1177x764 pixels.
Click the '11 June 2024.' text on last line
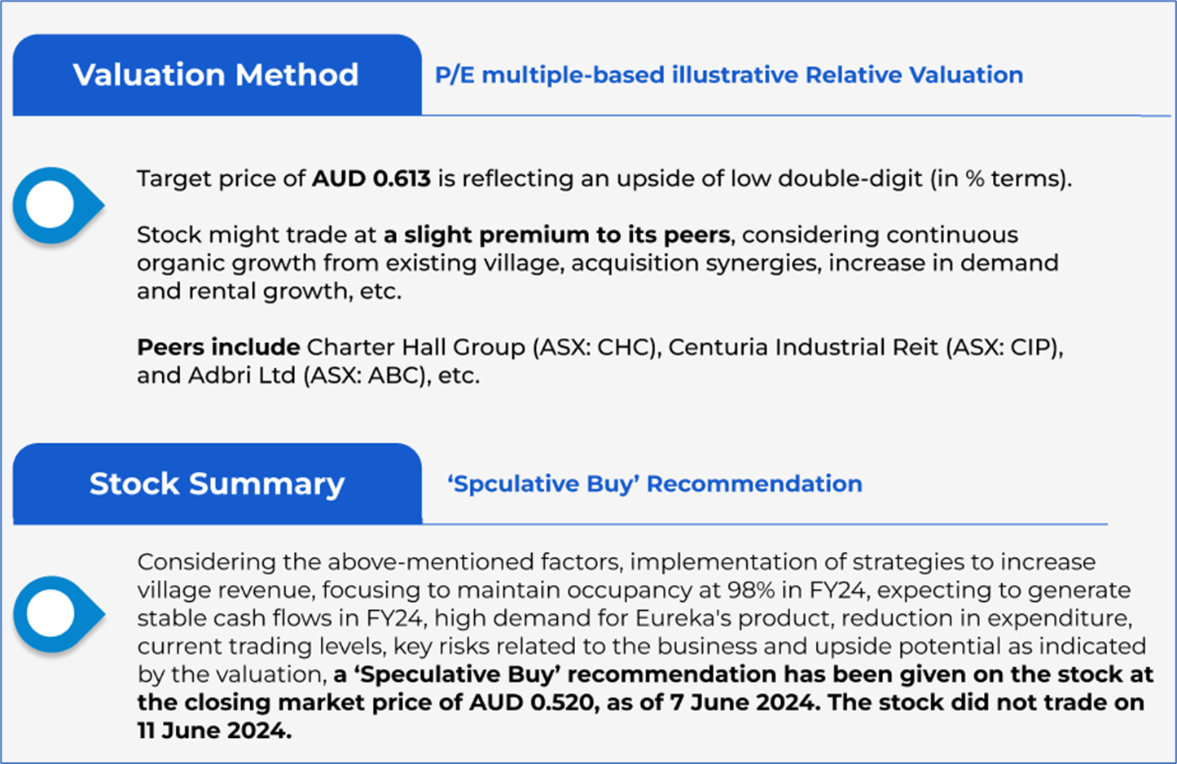point(213,731)
